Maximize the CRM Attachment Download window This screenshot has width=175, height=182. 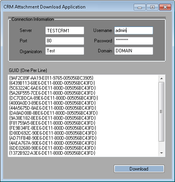click(152, 7)
